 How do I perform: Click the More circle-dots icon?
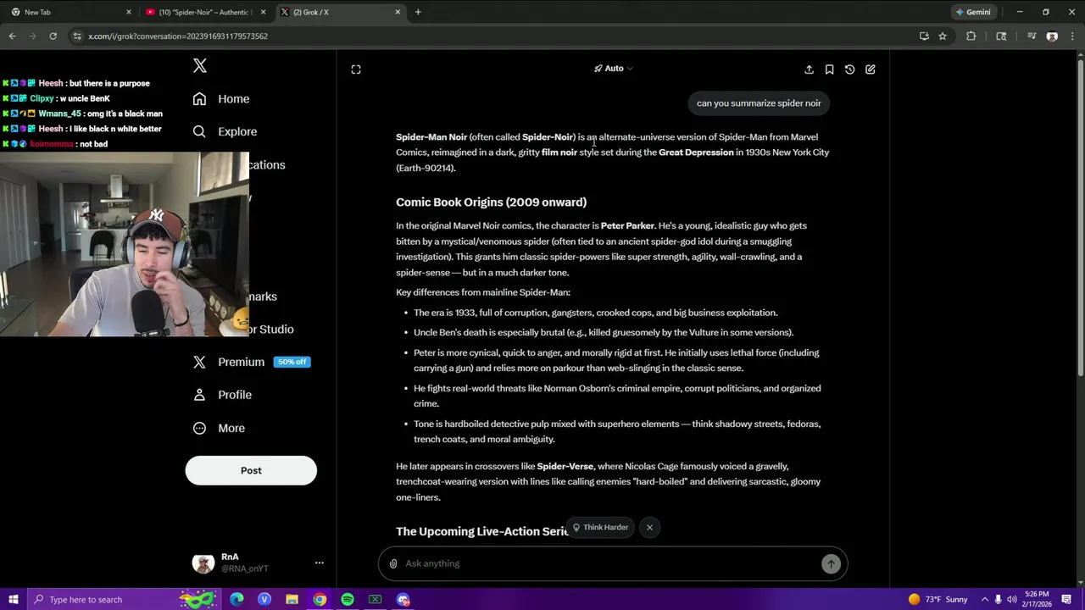199,428
